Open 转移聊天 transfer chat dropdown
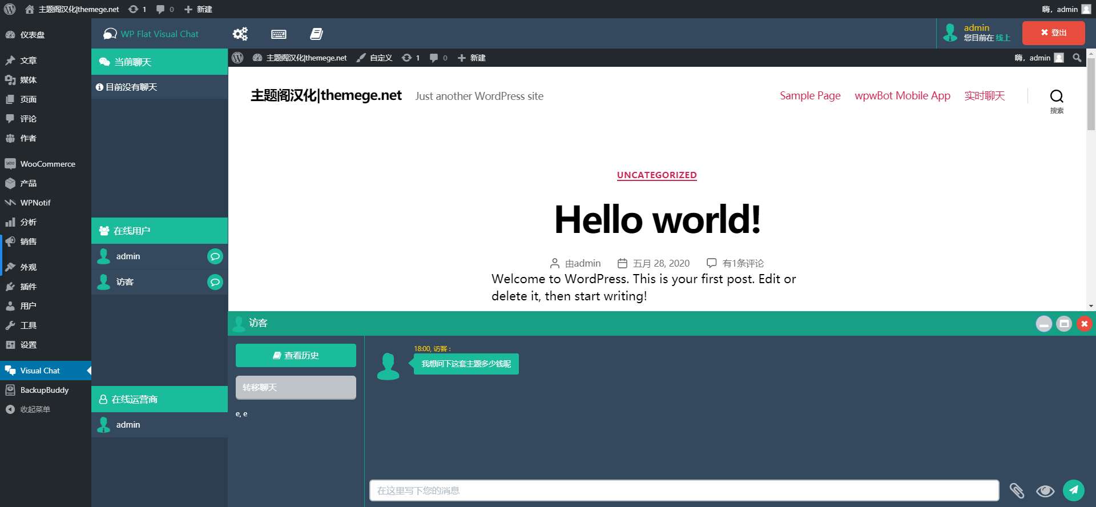 pyautogui.click(x=296, y=387)
